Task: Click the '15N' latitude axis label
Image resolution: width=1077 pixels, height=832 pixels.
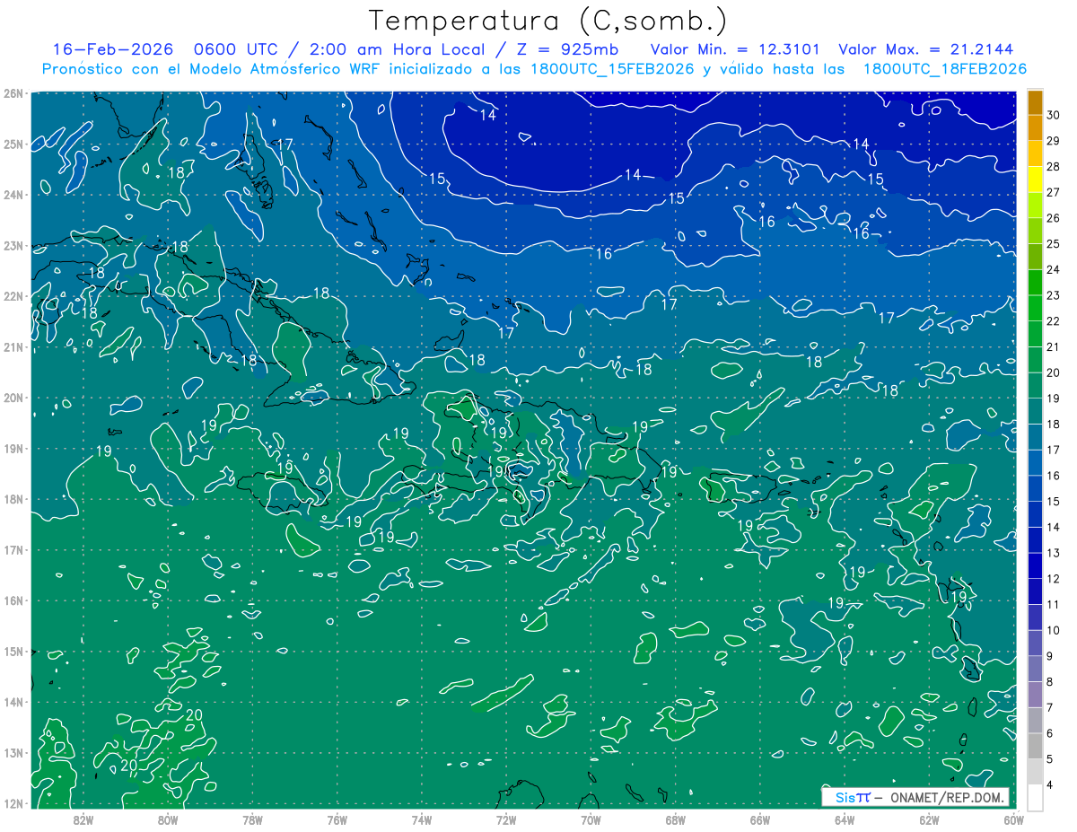Action: [13, 651]
